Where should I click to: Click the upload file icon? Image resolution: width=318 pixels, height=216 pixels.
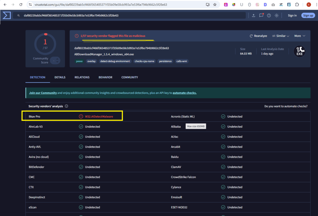pyautogui.click(x=253, y=16)
